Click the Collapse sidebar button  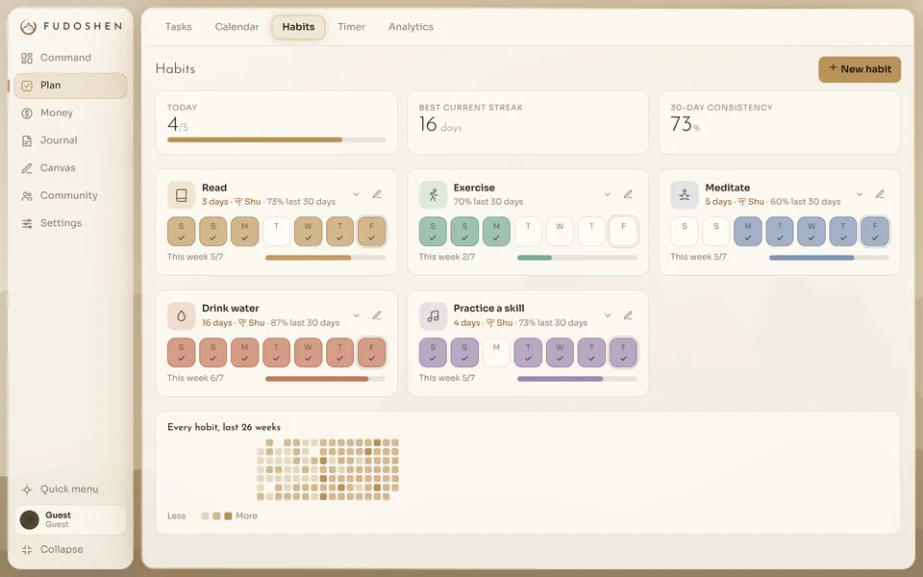coord(70,550)
